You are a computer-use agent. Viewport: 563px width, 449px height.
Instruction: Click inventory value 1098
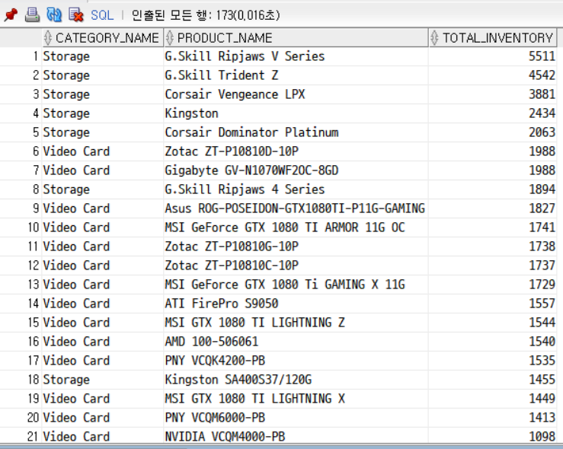click(x=542, y=437)
